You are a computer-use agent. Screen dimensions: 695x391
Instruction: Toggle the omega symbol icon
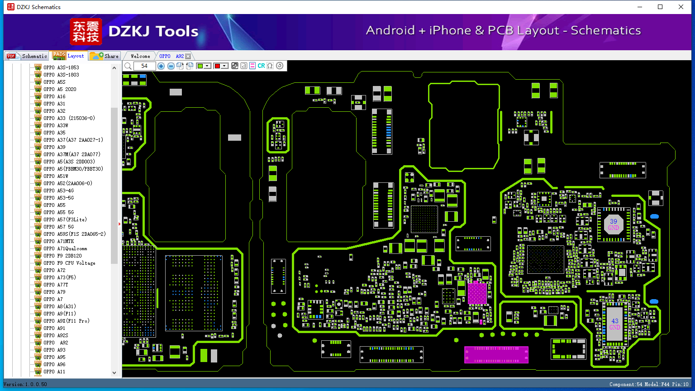[x=270, y=66]
